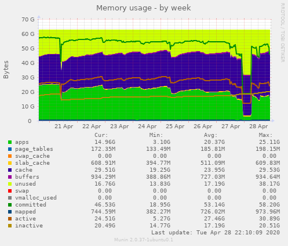Viewport: 288px width, 246px height.
Task: Click the apps max value 25.11G
Action: click(x=269, y=142)
